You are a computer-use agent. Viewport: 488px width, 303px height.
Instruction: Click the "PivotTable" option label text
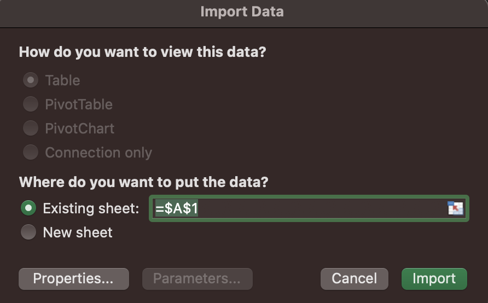[79, 104]
